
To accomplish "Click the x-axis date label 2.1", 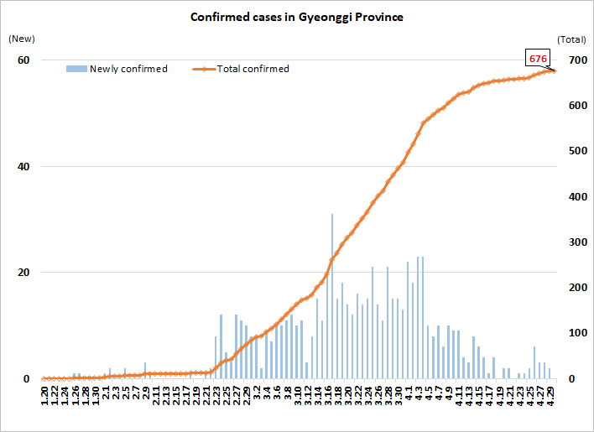I will pos(106,393).
